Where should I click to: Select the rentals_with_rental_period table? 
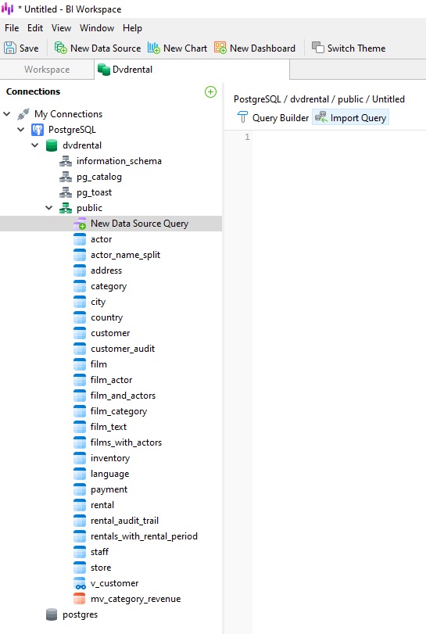pos(145,536)
